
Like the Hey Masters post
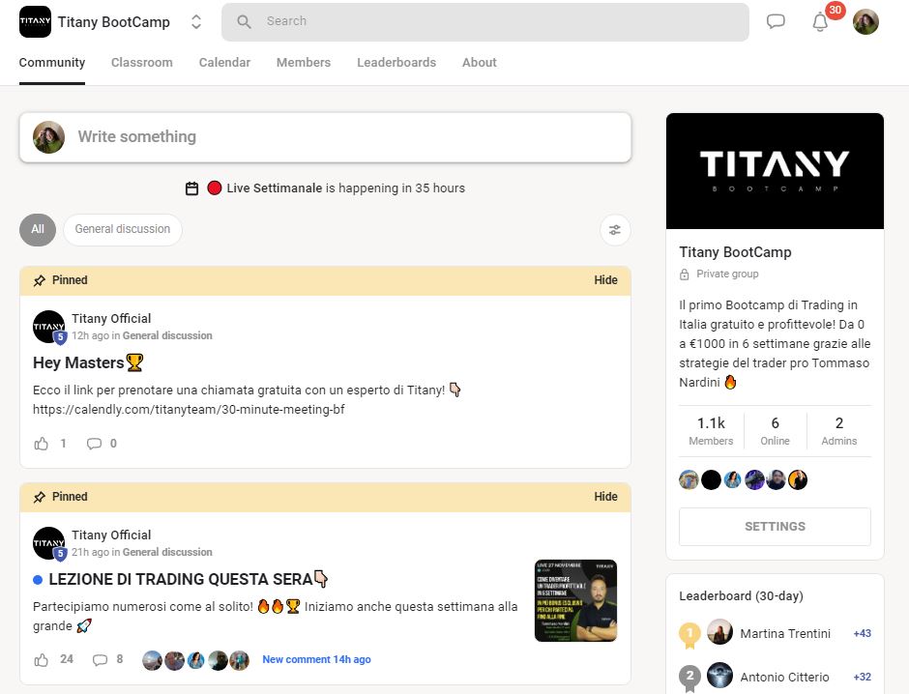pyautogui.click(x=42, y=444)
